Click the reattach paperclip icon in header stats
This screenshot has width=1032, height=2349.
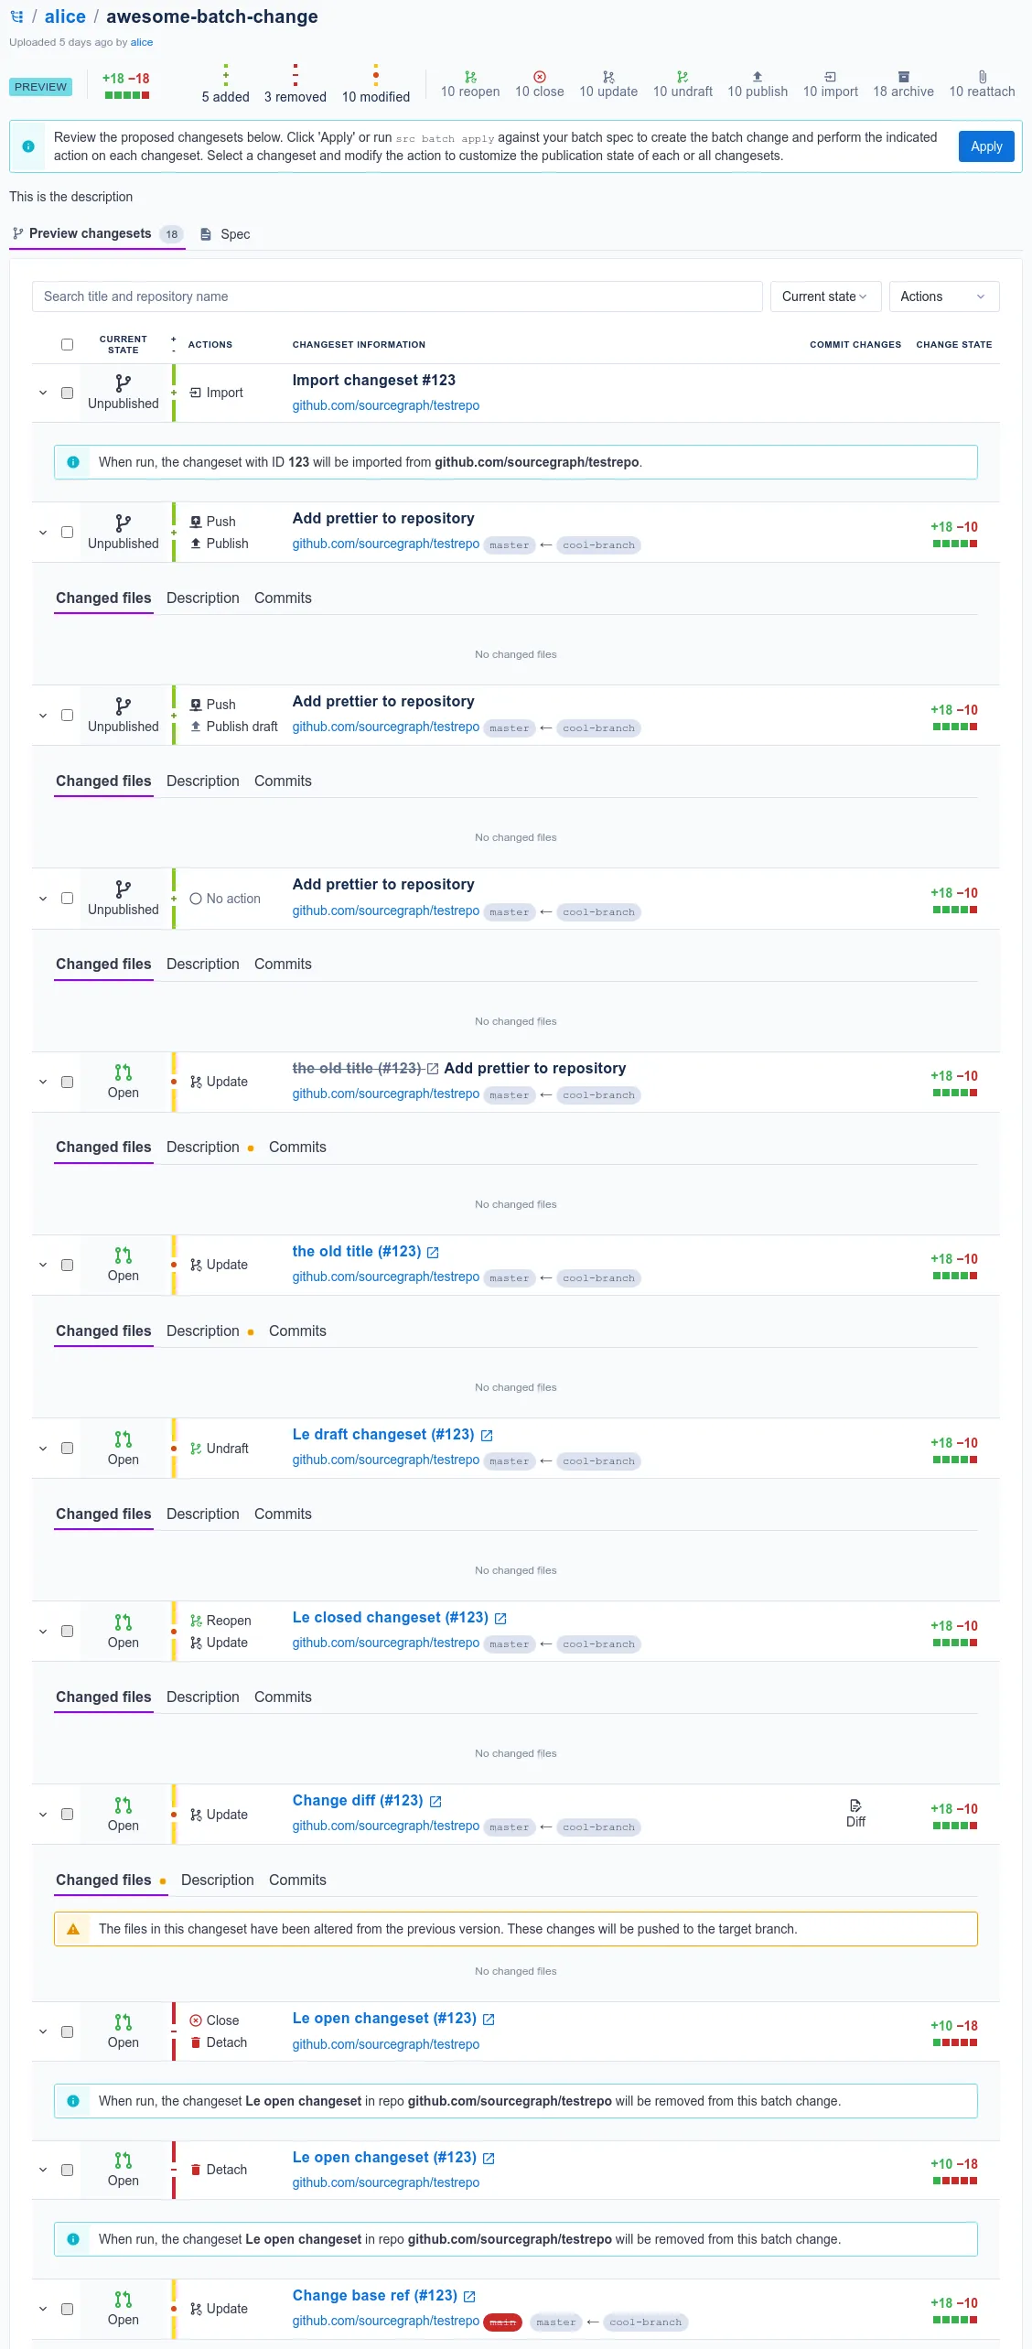tap(982, 77)
